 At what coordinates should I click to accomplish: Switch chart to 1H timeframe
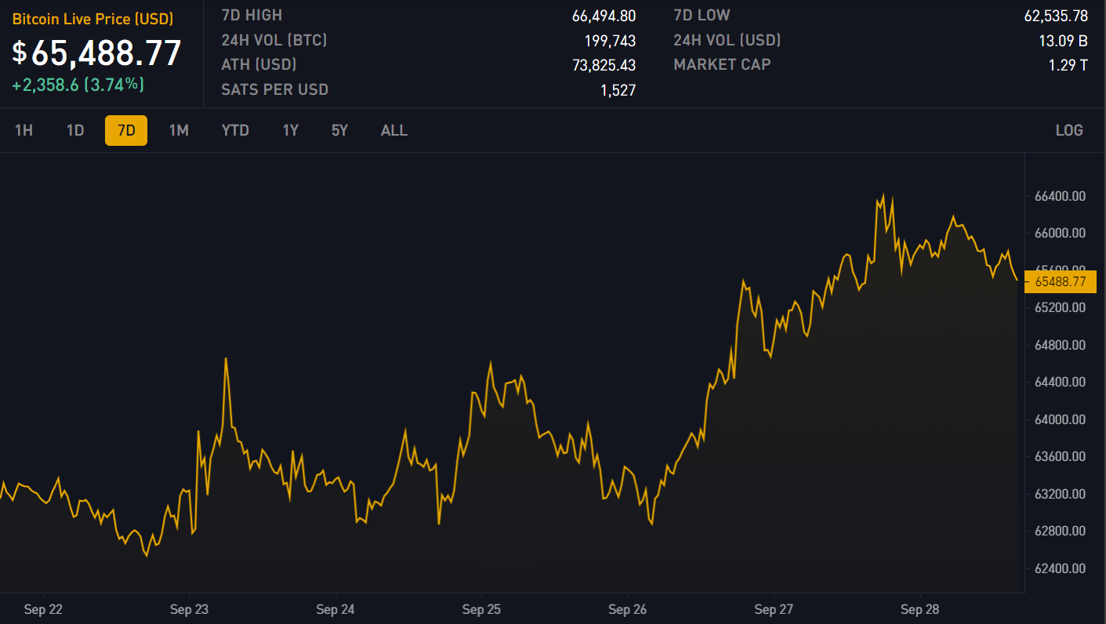pyautogui.click(x=24, y=130)
